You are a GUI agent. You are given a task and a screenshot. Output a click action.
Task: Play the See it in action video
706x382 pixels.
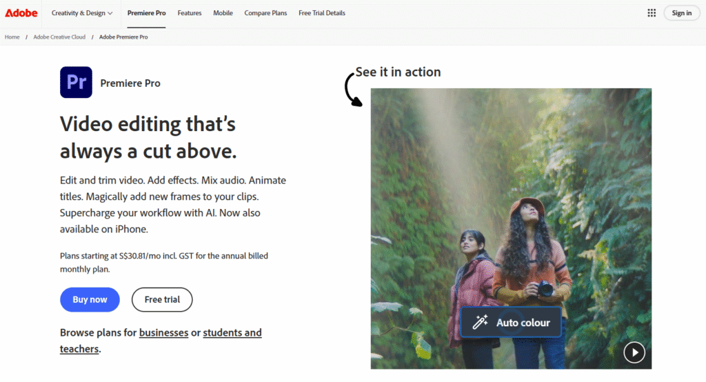coord(634,352)
